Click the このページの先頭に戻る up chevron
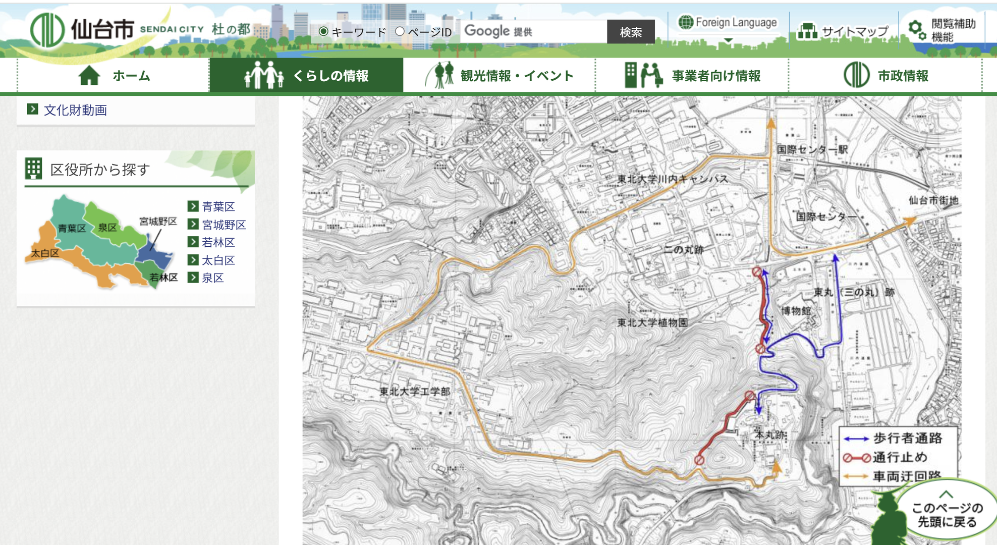 point(946,494)
